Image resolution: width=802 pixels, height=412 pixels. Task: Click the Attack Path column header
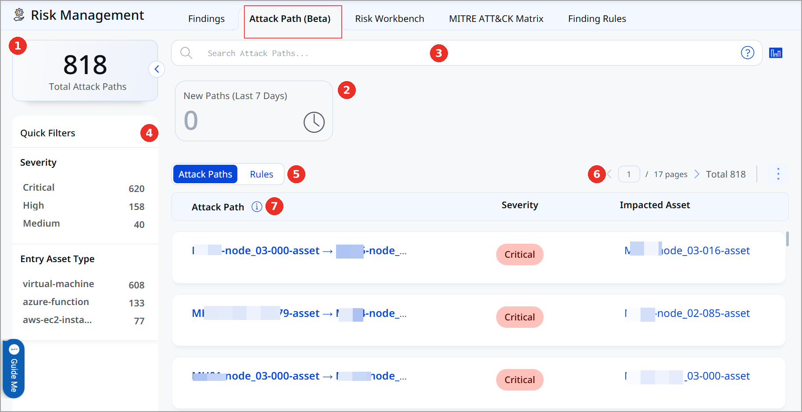coord(218,207)
